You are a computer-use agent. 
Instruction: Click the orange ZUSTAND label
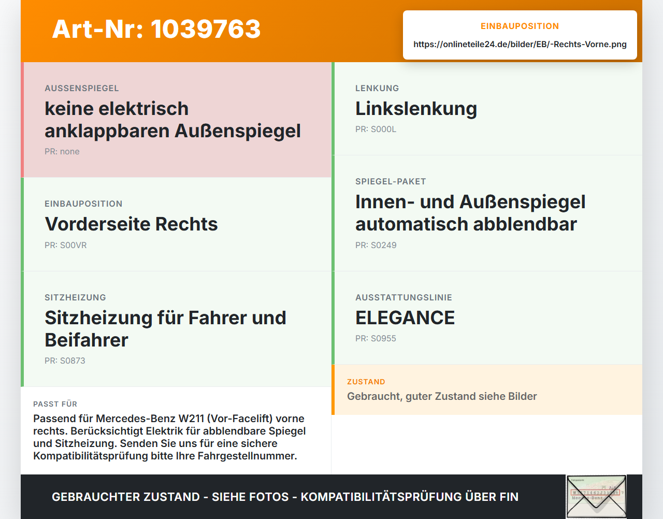click(x=366, y=382)
